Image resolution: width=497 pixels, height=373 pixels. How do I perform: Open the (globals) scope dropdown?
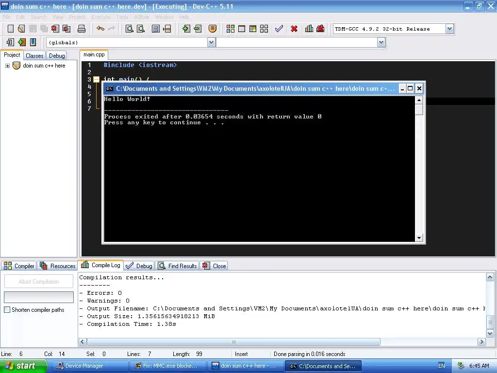(x=212, y=42)
